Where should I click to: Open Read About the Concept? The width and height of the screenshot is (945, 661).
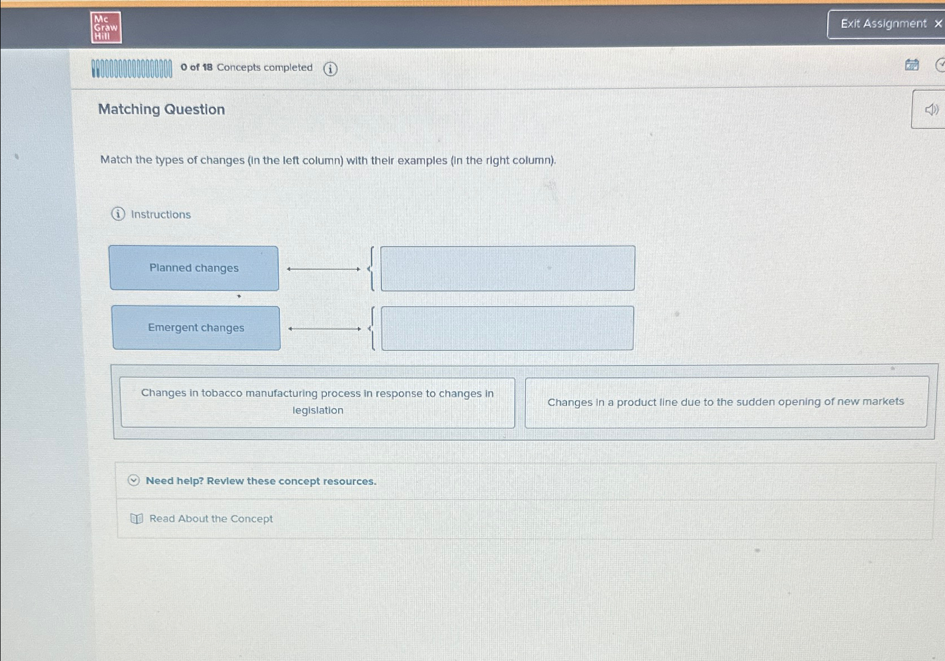tap(210, 519)
